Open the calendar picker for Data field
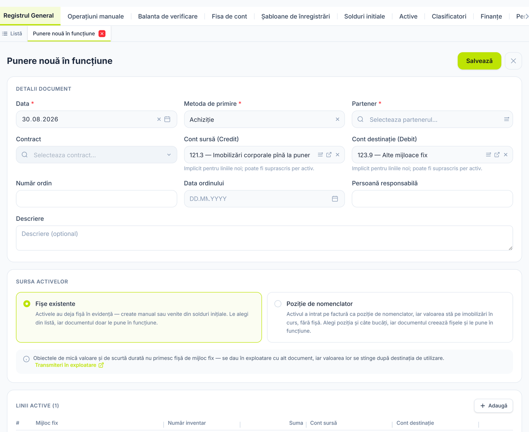This screenshot has height=432, width=529. [167, 119]
